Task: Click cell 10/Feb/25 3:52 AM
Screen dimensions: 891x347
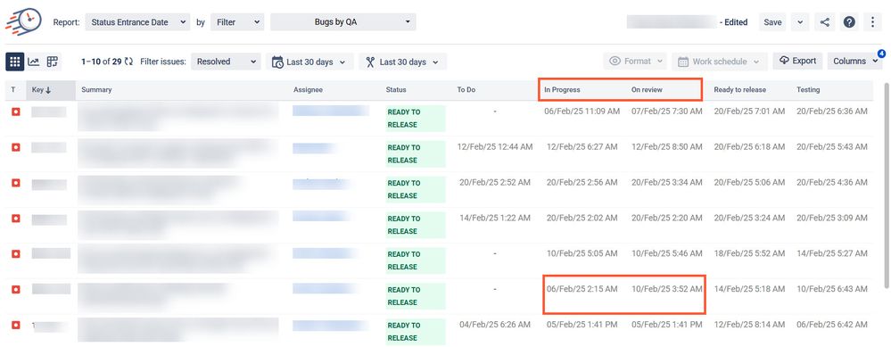Action: [666, 288]
